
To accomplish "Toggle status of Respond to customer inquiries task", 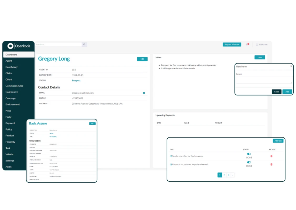I will point(249,162).
